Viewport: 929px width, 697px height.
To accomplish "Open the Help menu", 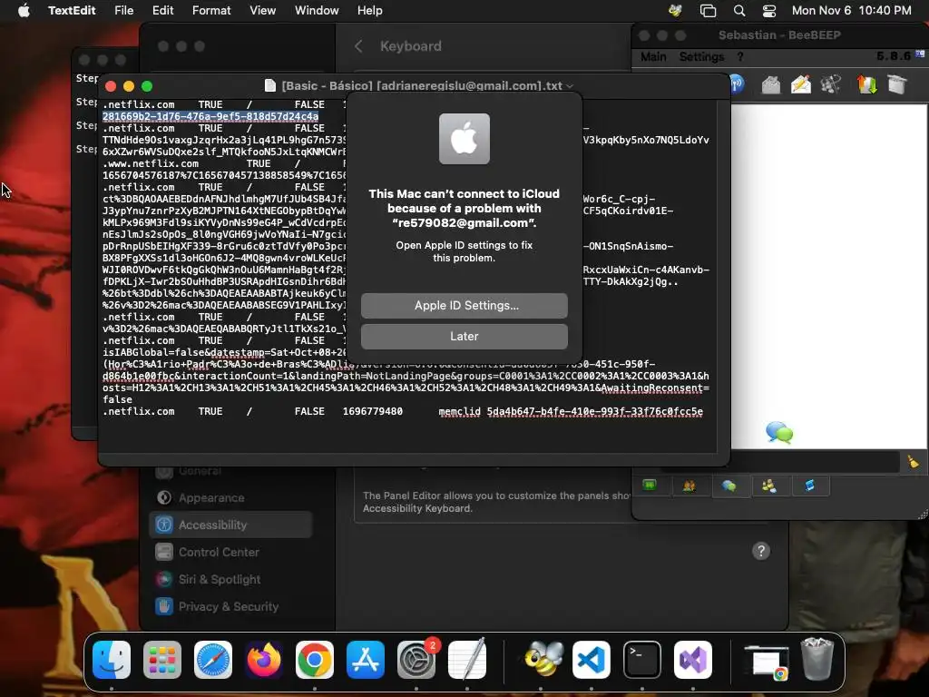I will pyautogui.click(x=370, y=10).
